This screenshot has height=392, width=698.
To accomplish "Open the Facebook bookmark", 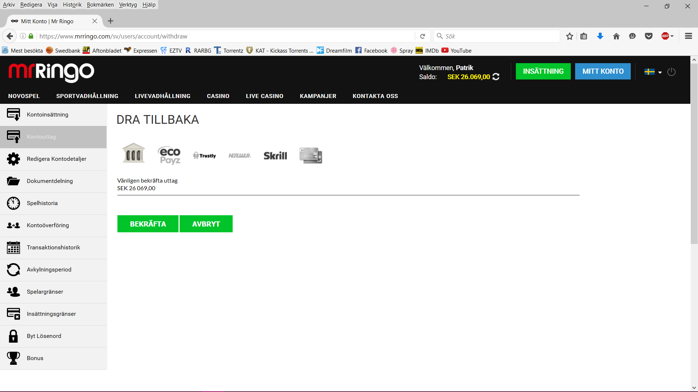I will [x=371, y=50].
